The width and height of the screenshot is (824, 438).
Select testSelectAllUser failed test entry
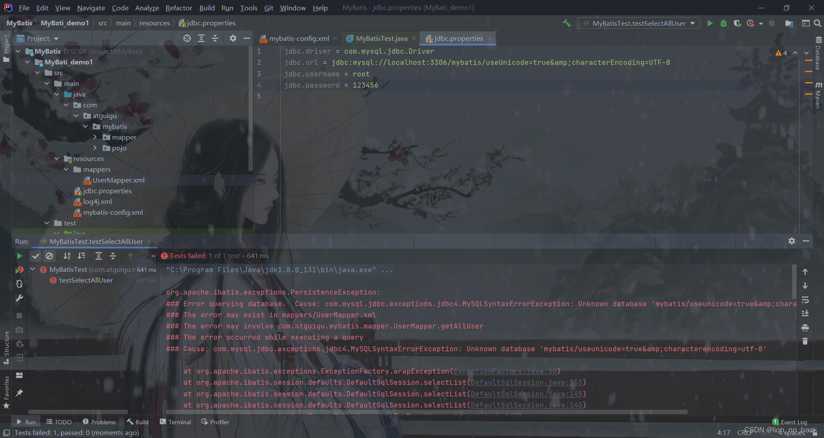click(x=86, y=280)
